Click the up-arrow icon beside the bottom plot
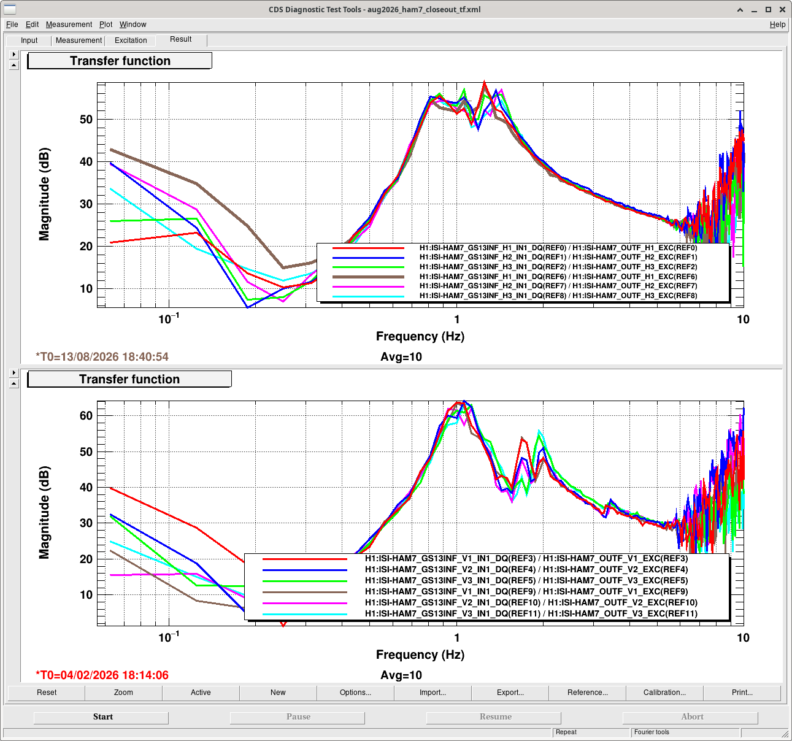The image size is (792, 741). 14,383
